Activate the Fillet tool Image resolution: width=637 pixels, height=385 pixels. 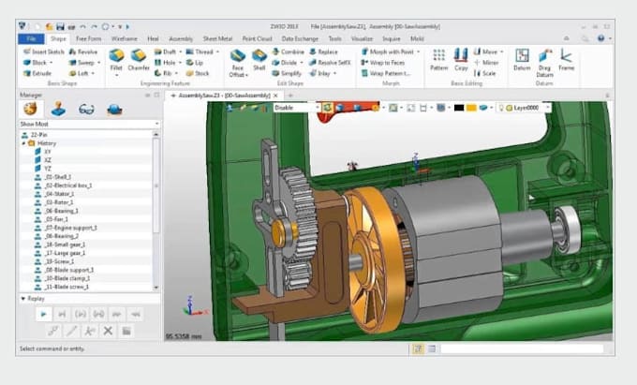coord(116,60)
